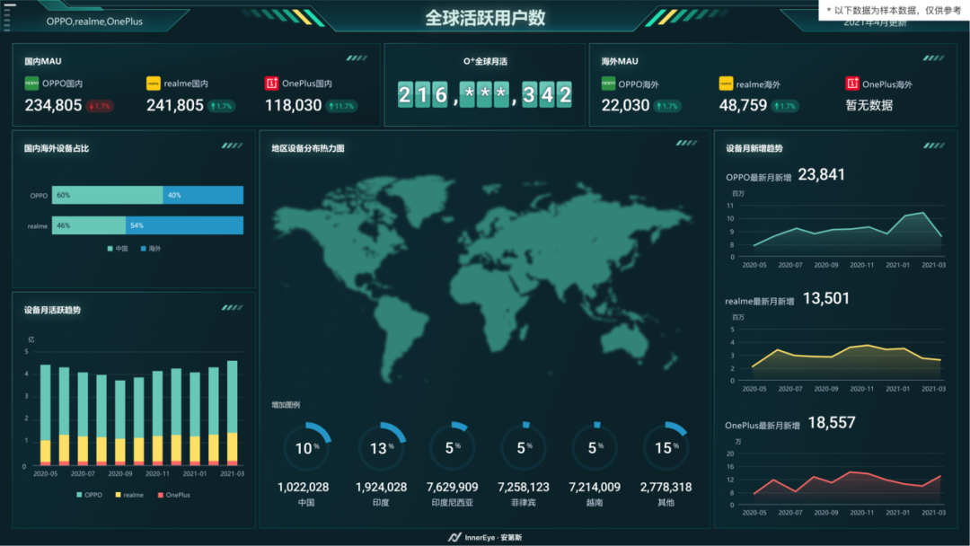Click the realme最新月新增 value 13,501

[x=826, y=299]
